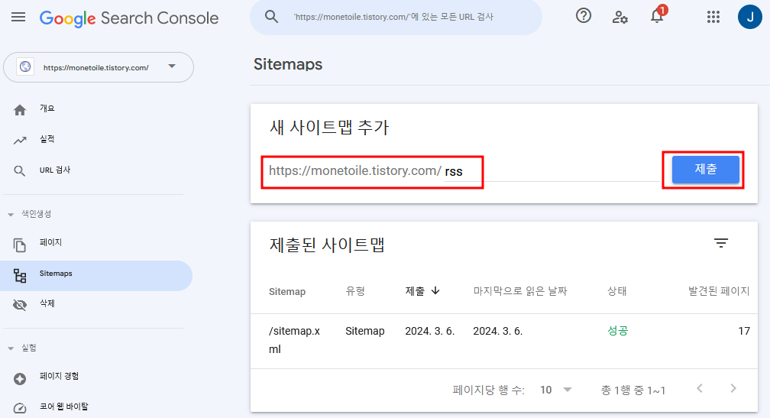Click the Google Search Console logo

point(129,18)
